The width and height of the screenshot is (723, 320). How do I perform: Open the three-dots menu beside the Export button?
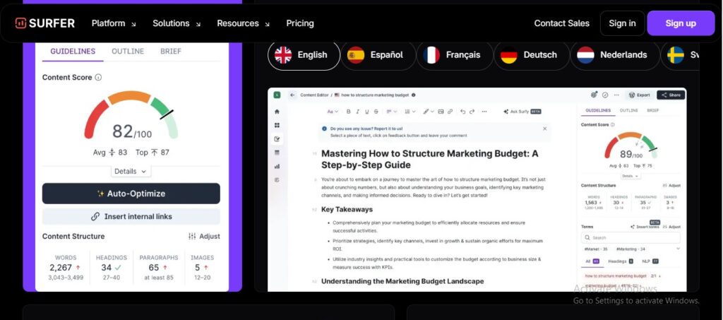(x=616, y=95)
